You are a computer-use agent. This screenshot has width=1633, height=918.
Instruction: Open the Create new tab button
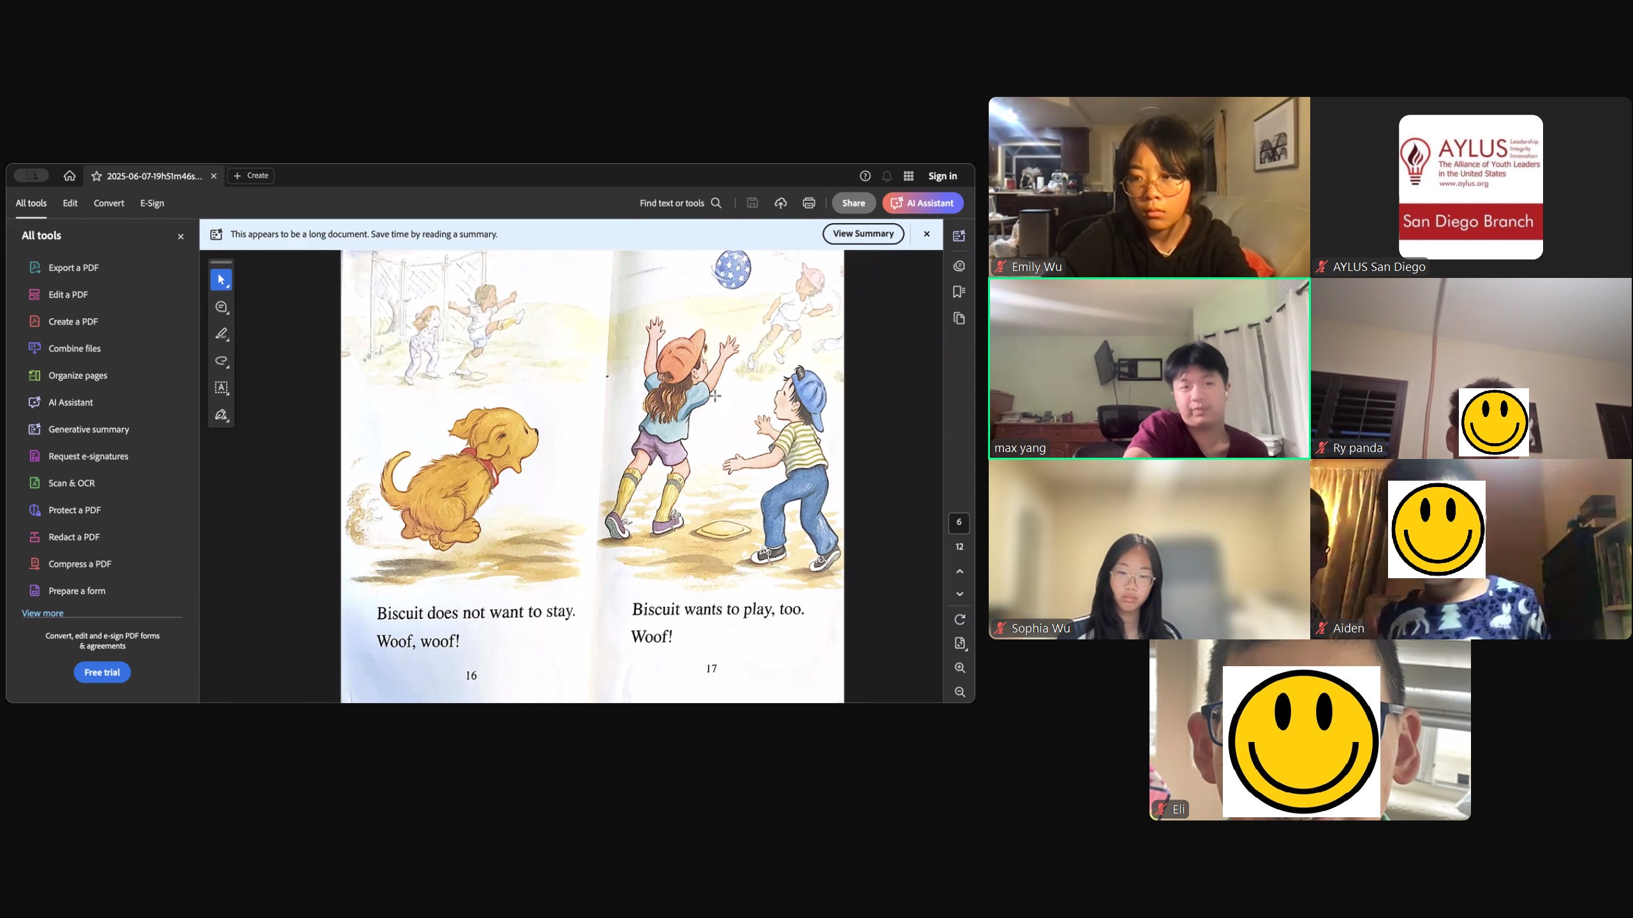pos(251,175)
